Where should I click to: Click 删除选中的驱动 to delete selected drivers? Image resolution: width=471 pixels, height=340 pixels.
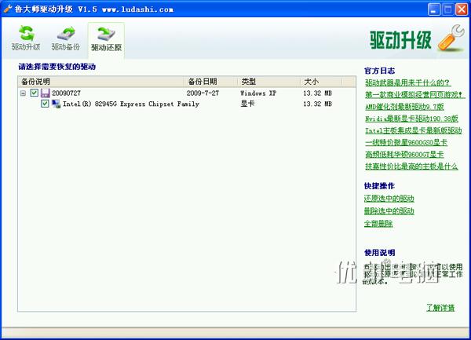[x=389, y=211]
